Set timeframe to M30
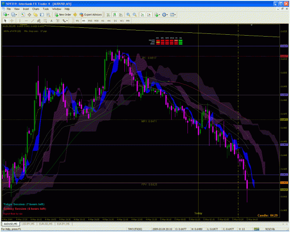 click(97, 21)
